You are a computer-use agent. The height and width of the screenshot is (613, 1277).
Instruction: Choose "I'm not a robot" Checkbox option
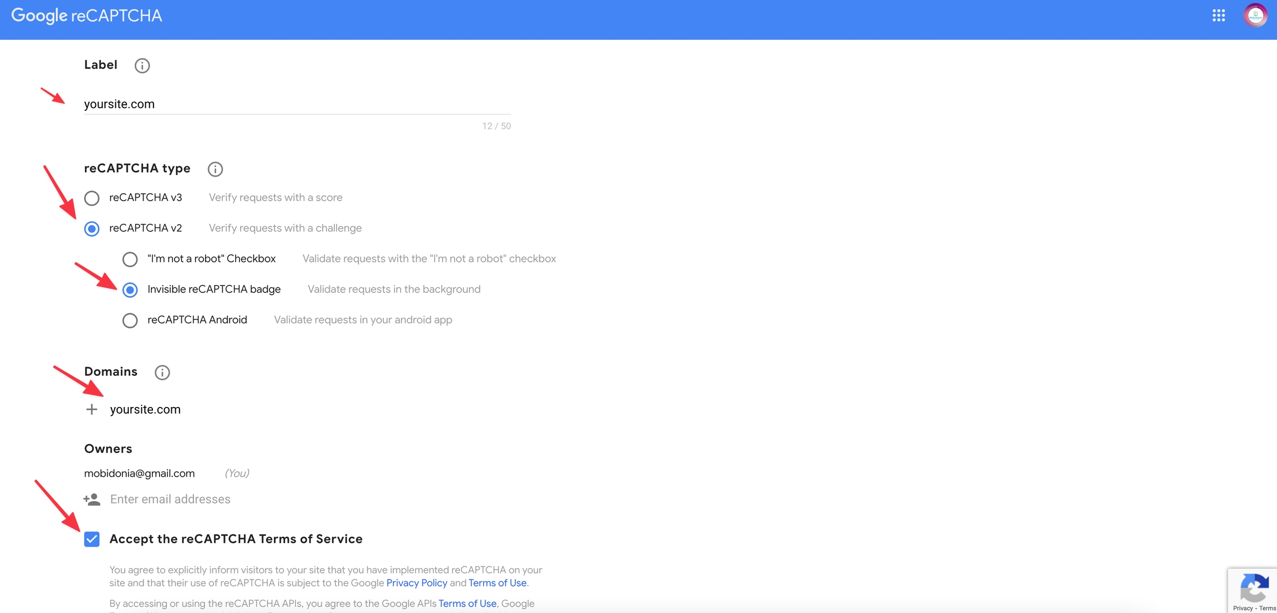130,259
